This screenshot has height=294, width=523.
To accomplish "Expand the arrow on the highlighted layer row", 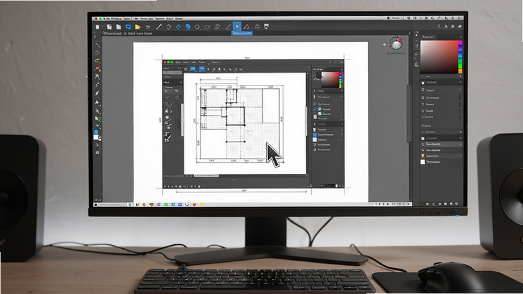I will click(x=461, y=144).
